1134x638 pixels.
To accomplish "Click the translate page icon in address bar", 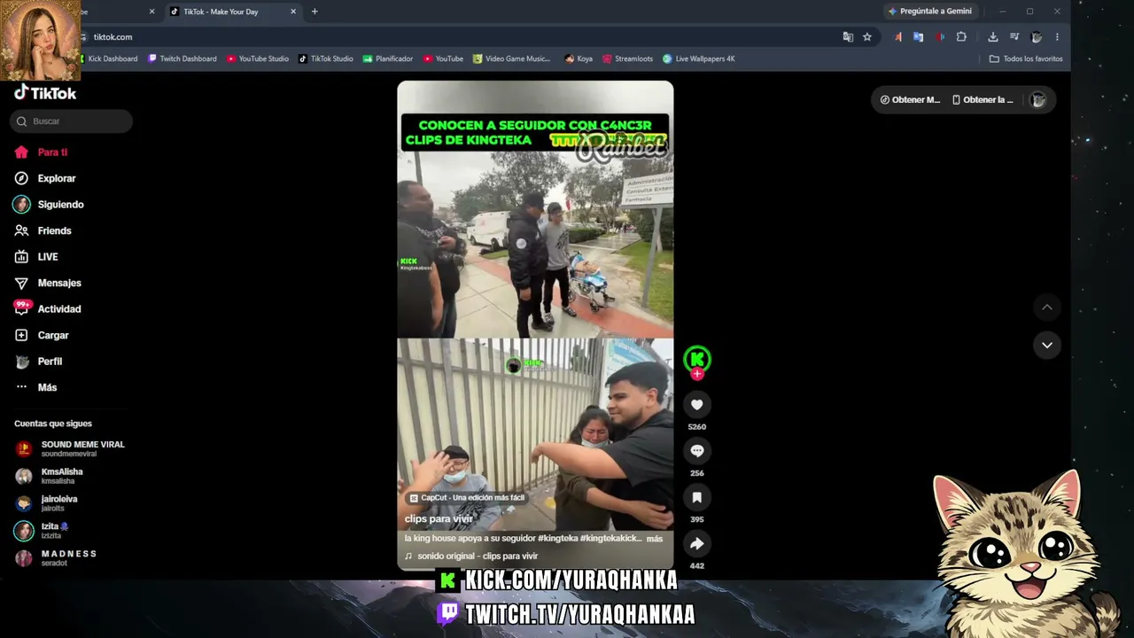I will 848,37.
